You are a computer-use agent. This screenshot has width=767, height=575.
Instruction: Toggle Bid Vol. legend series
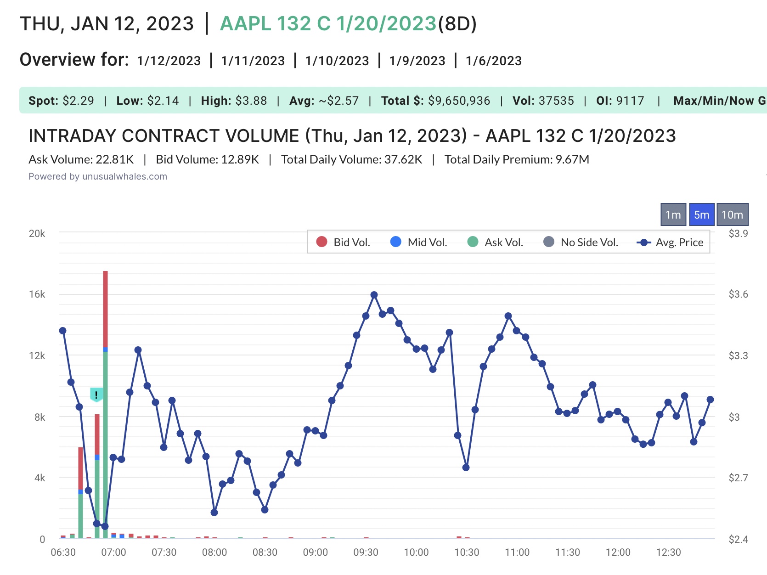(x=343, y=242)
